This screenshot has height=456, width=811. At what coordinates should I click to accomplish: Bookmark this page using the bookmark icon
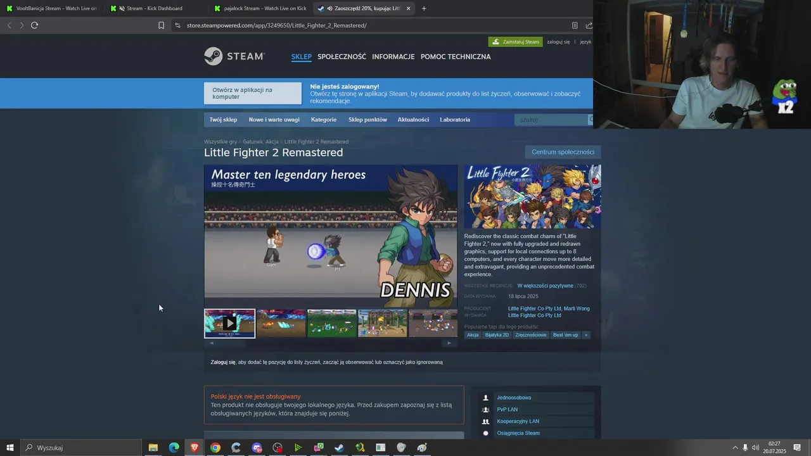(x=161, y=25)
